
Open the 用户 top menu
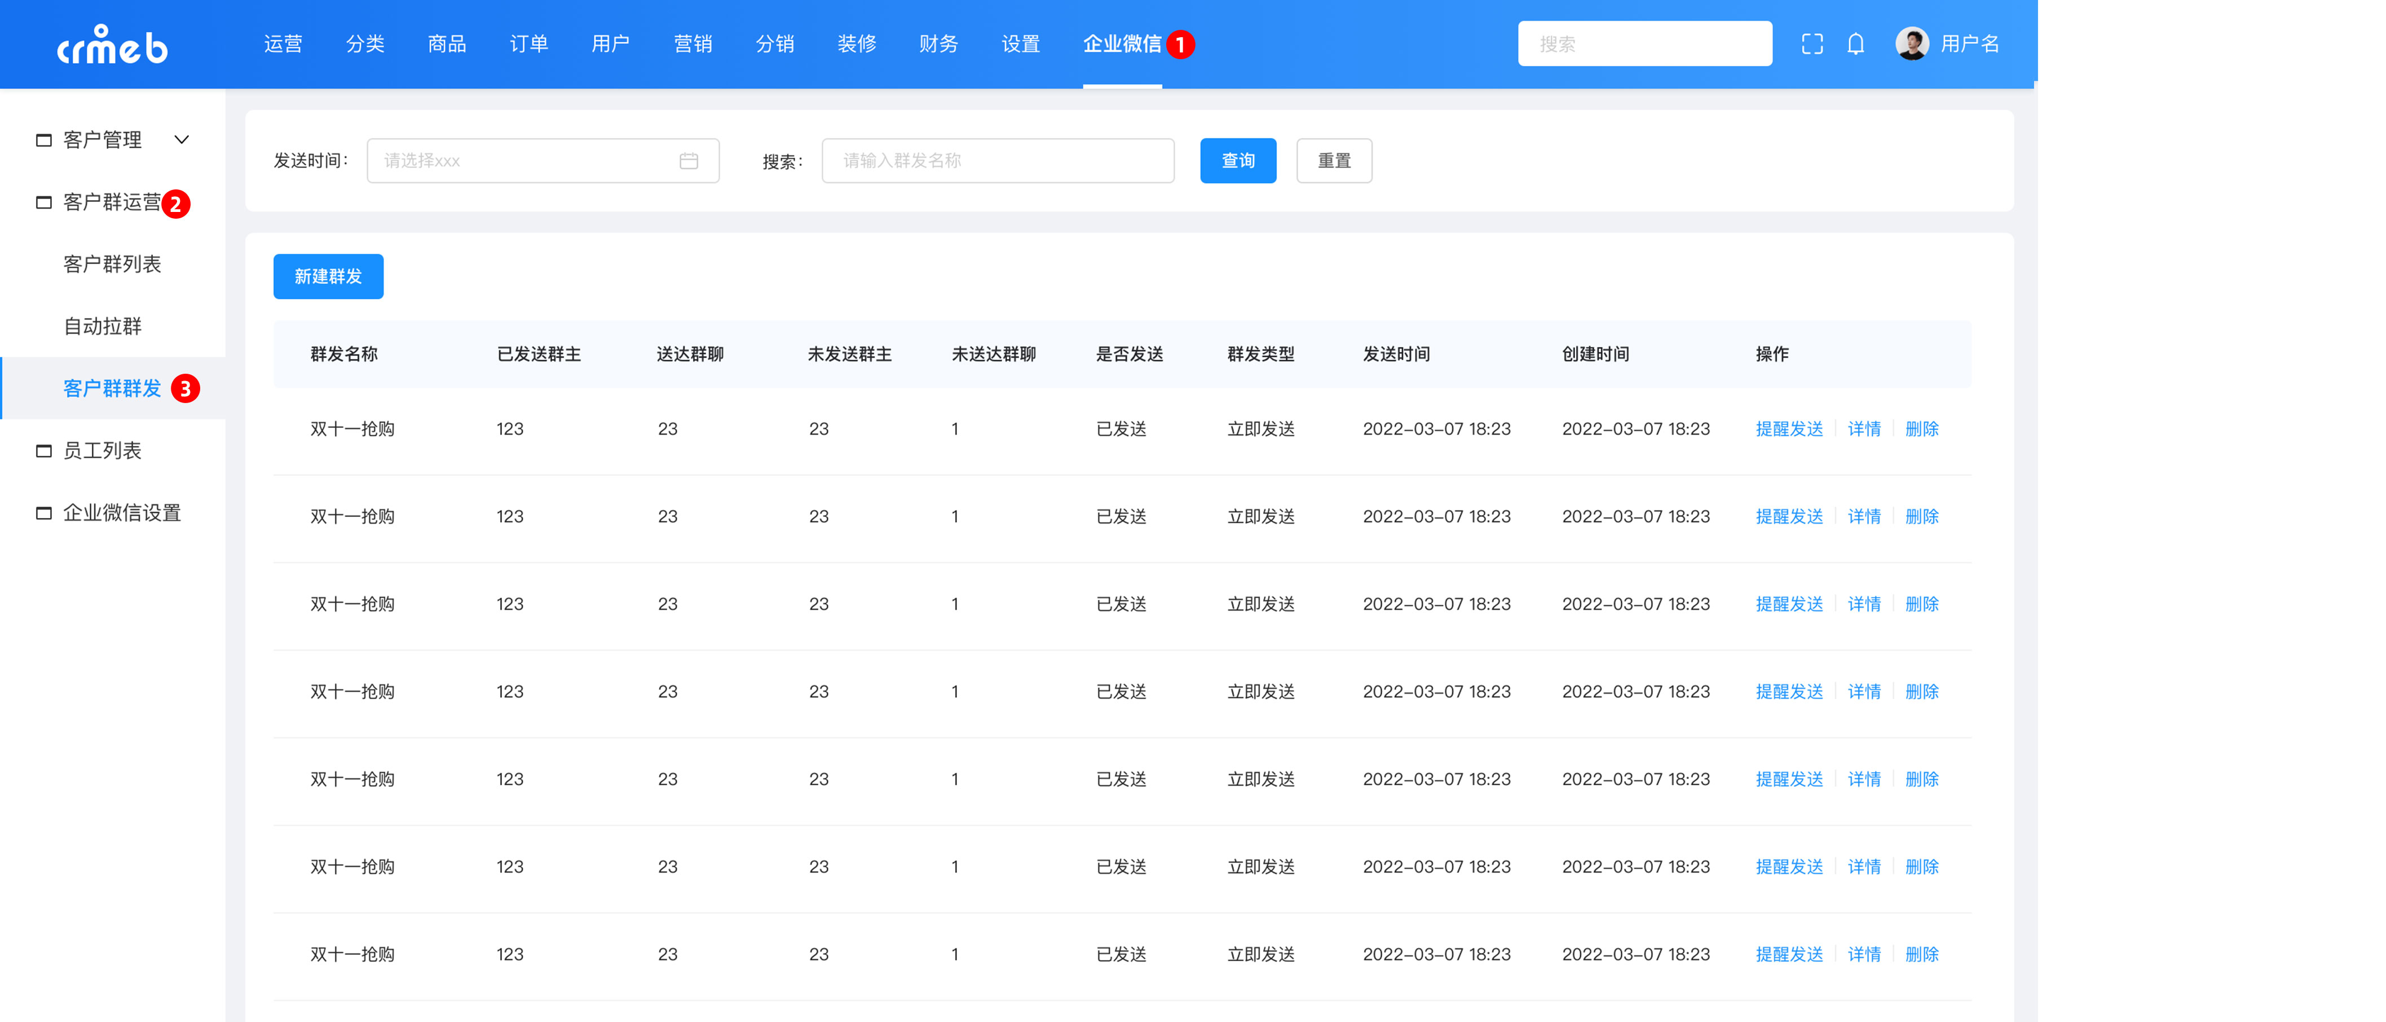point(610,43)
